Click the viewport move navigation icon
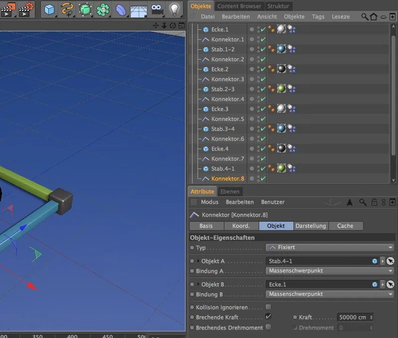This screenshot has height=338, width=398. (x=156, y=25)
